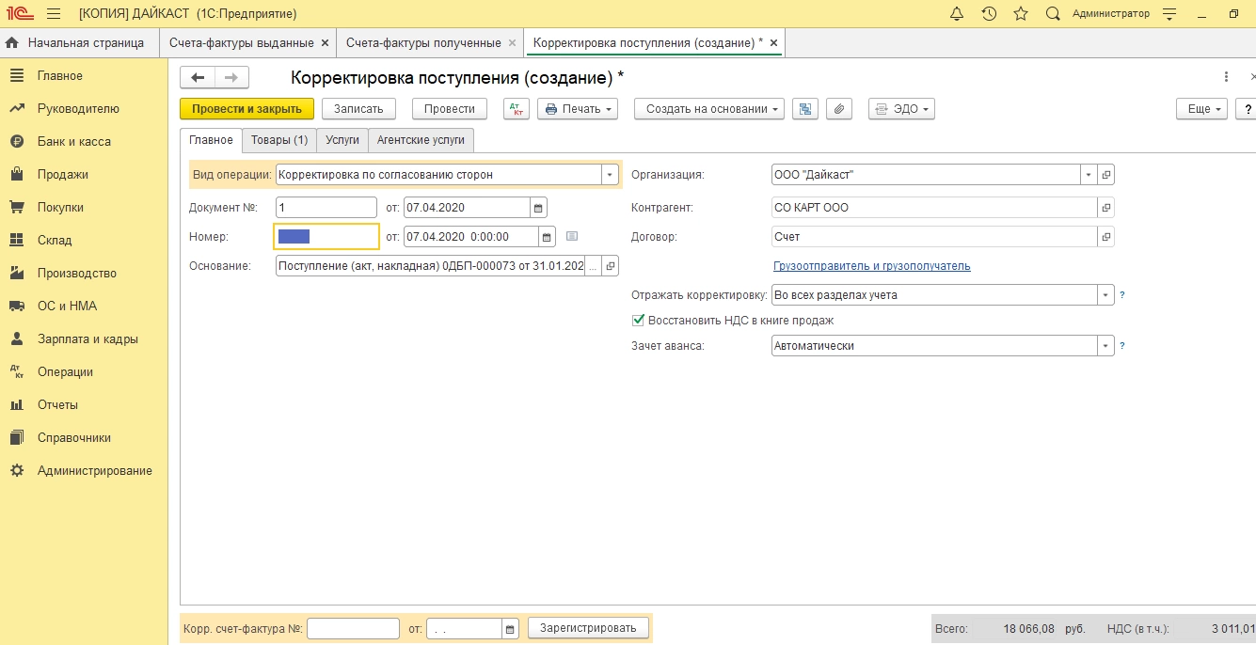Switch to Агентские услуги tab
1256x645 pixels.
tap(421, 140)
